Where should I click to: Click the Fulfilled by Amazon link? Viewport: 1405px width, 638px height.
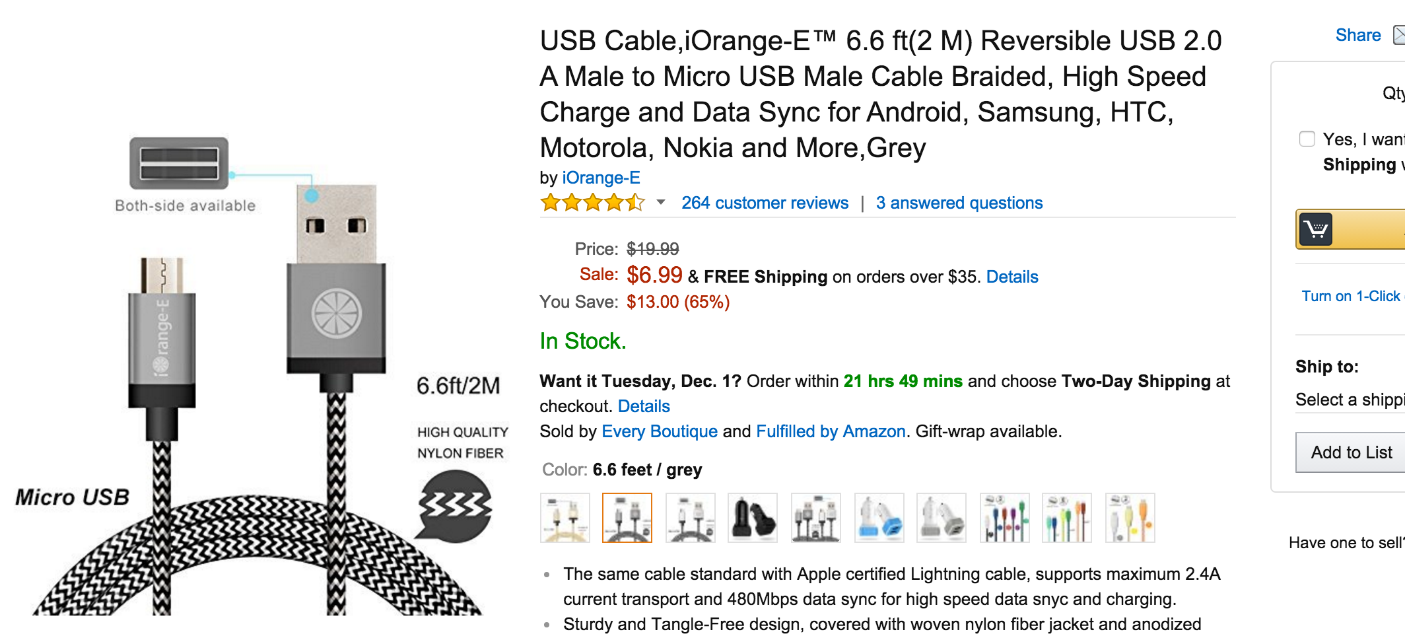coord(831,431)
